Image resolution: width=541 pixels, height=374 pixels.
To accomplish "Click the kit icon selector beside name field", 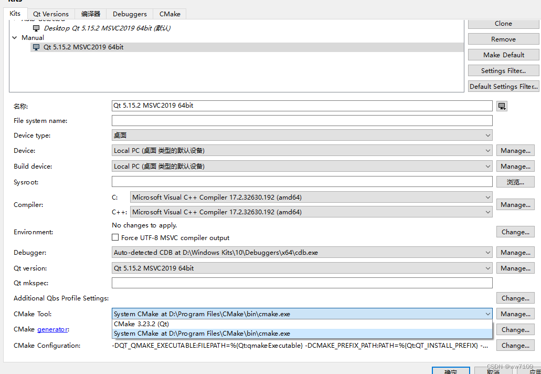I will pyautogui.click(x=502, y=106).
